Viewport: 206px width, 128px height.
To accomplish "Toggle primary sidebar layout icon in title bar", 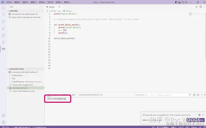I will [x=176, y=2].
